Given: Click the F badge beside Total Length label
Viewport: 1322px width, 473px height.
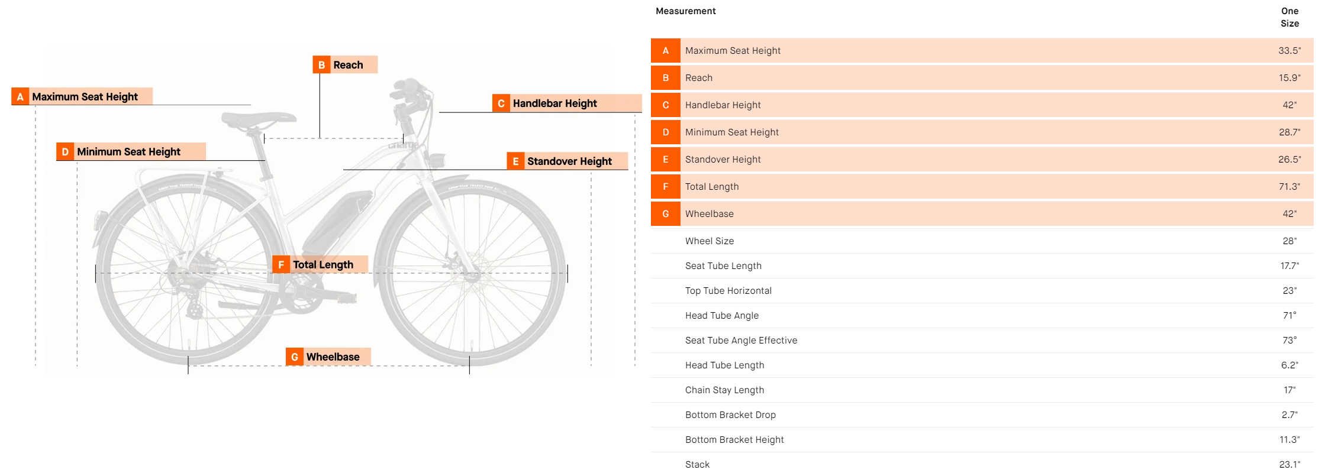Looking at the screenshot, I should pos(281,265).
